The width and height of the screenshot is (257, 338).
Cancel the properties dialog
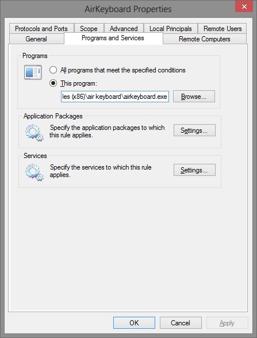[181, 322]
